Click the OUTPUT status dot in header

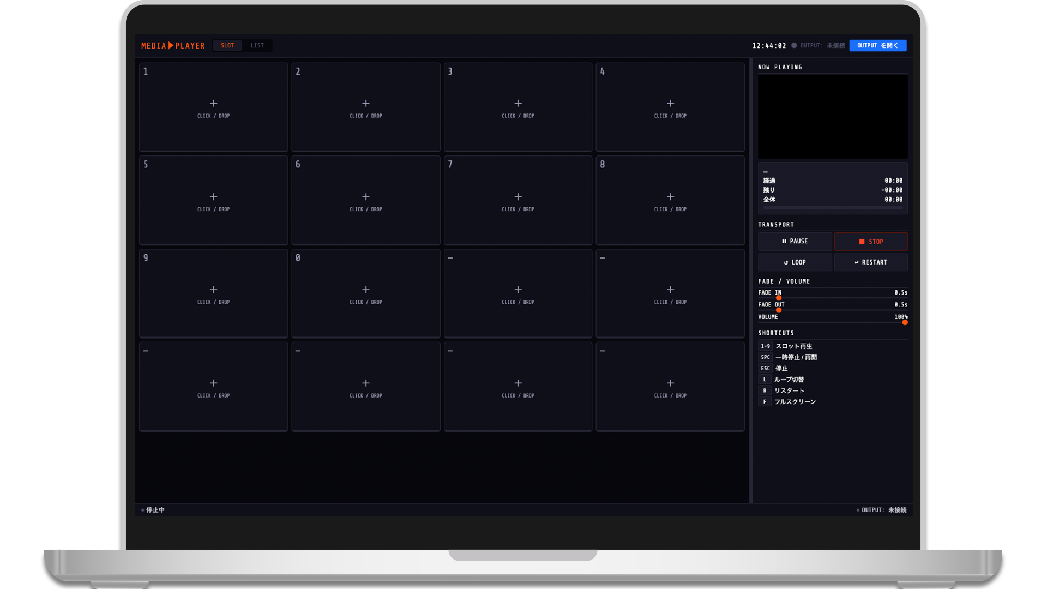coord(794,45)
